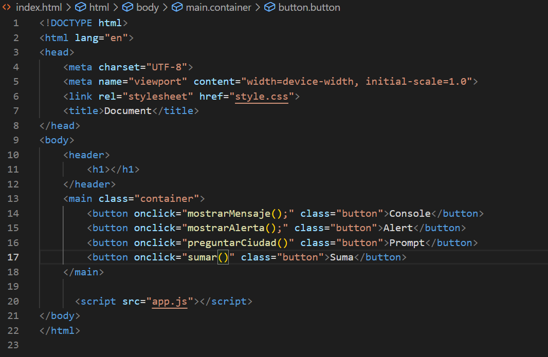Click the "width=device-width, initial-scale=1.0" string

pos(356,81)
